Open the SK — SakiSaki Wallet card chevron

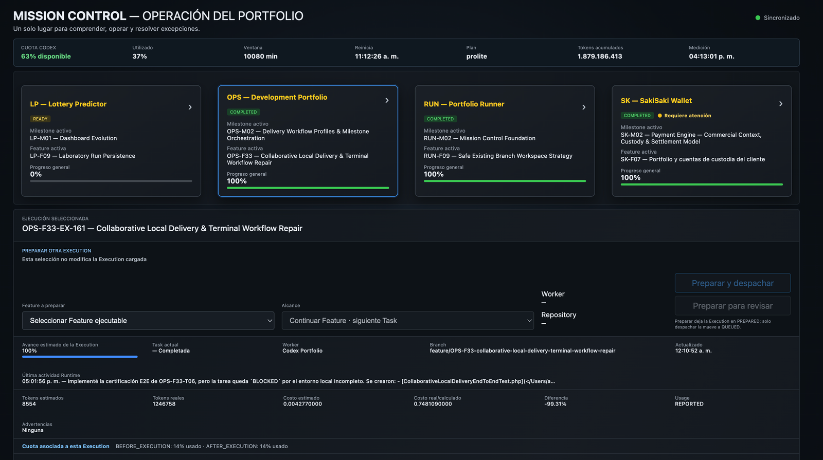(x=781, y=104)
